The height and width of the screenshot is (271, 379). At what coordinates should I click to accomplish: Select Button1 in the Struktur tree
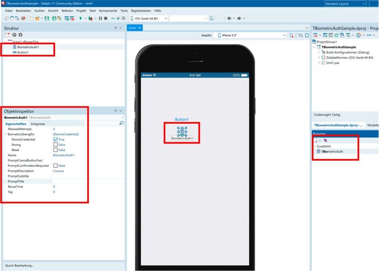pos(23,52)
